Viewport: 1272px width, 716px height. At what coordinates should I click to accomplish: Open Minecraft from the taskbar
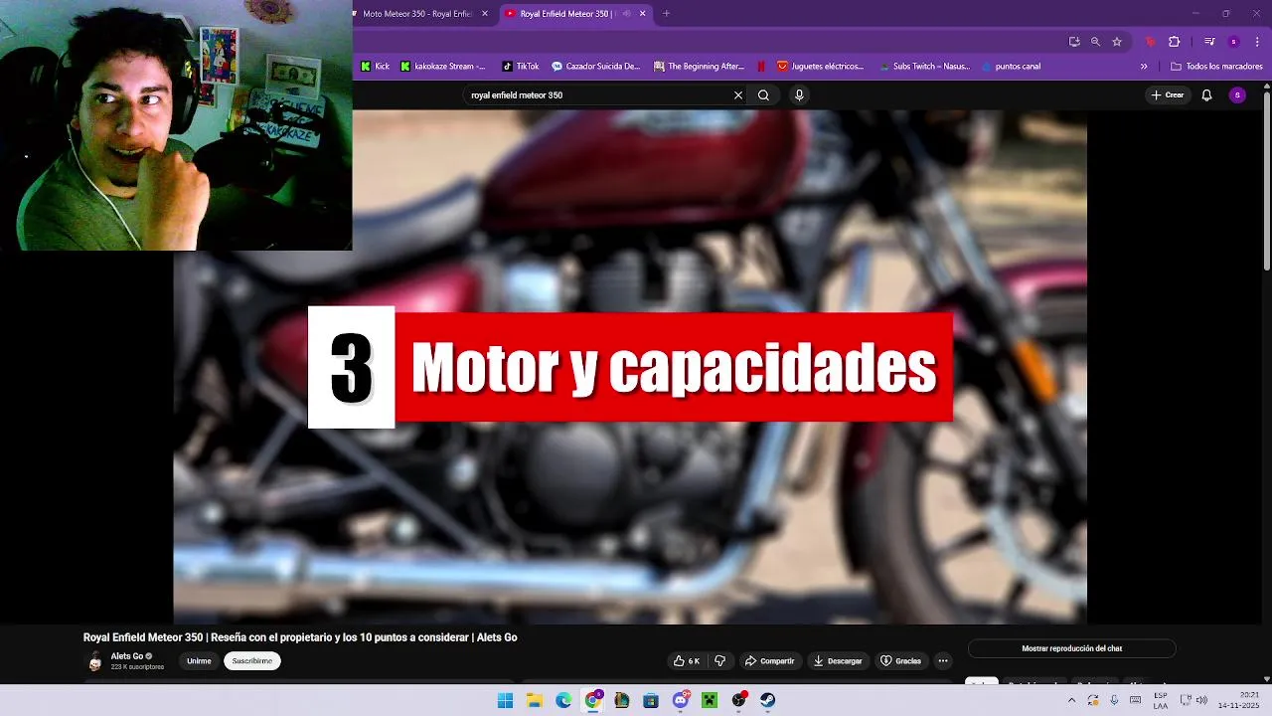click(x=710, y=700)
